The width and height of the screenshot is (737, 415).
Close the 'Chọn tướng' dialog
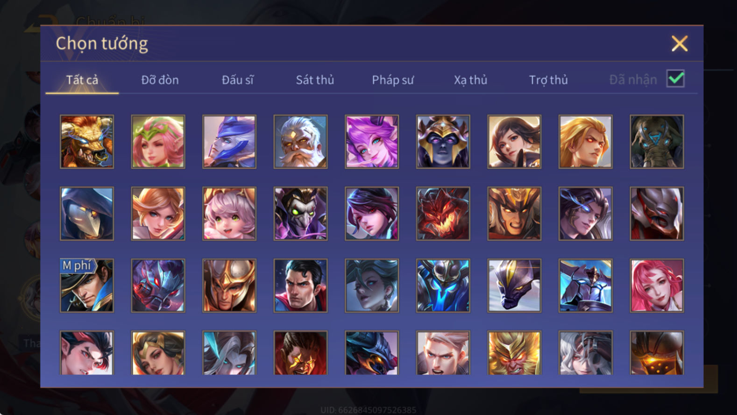click(x=680, y=43)
